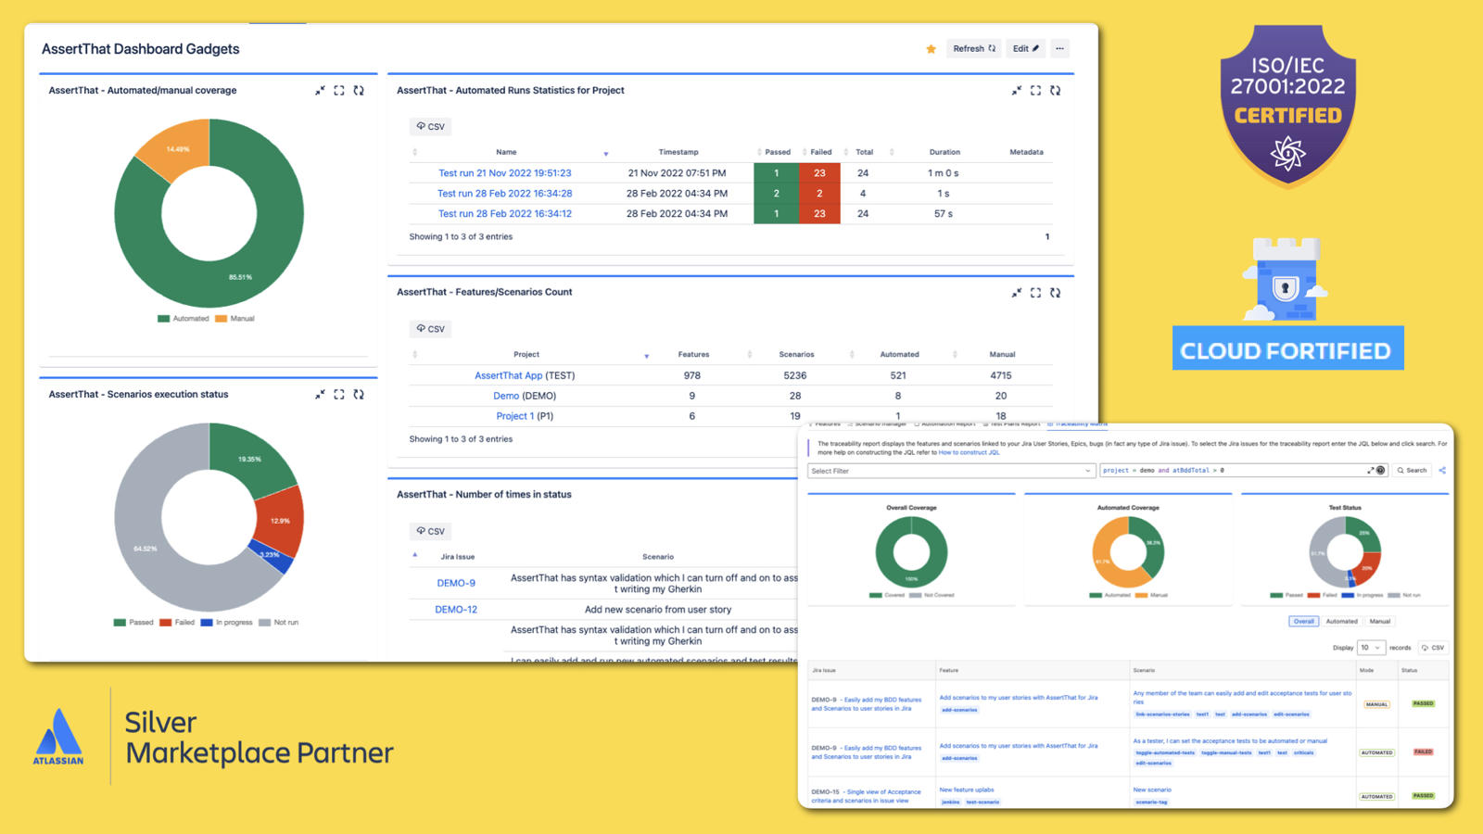Maximize the Automated/manual coverage gadget
This screenshot has width=1483, height=834.
[339, 91]
